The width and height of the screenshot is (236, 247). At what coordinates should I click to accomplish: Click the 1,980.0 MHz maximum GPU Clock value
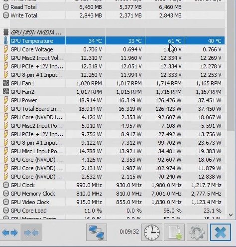click(166, 185)
